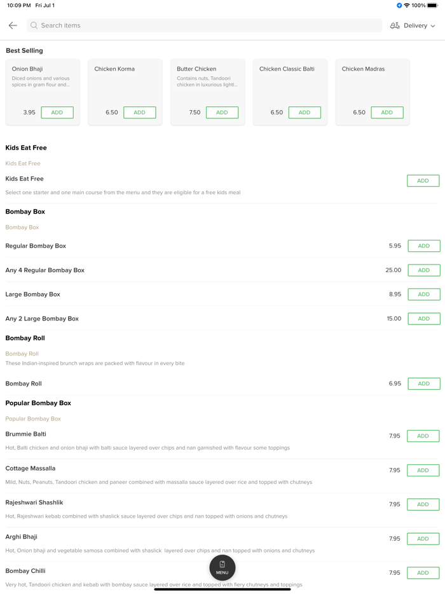This screenshot has height=594, width=445.
Task: Add Kids Eat Free item
Action: tap(423, 181)
